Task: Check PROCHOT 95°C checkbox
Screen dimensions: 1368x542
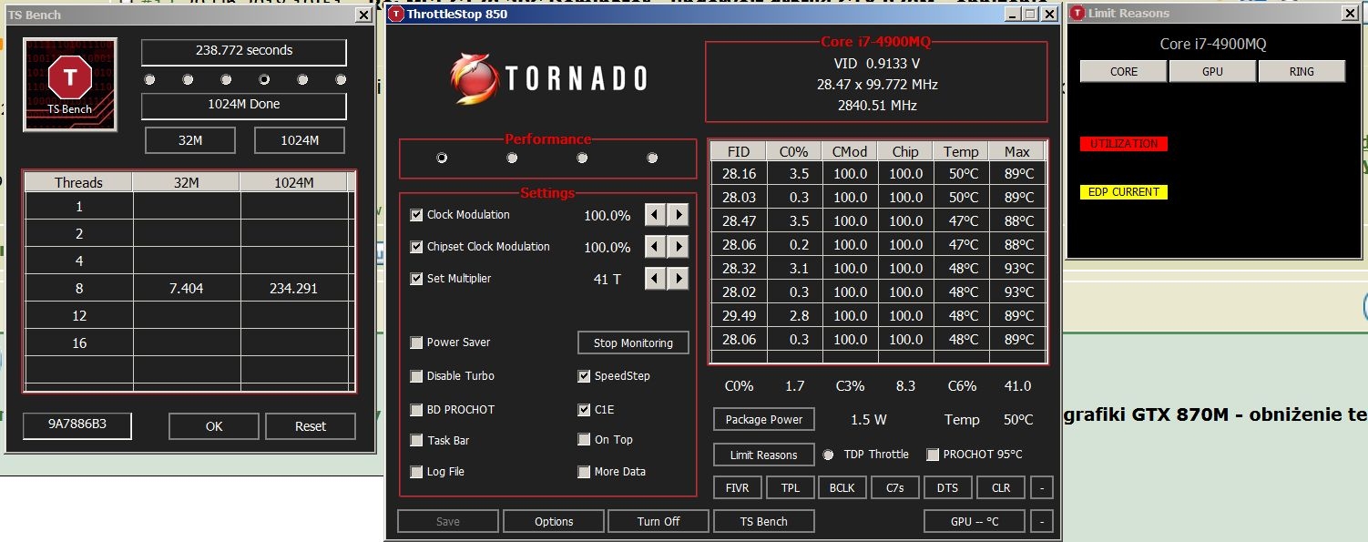Action: [932, 455]
